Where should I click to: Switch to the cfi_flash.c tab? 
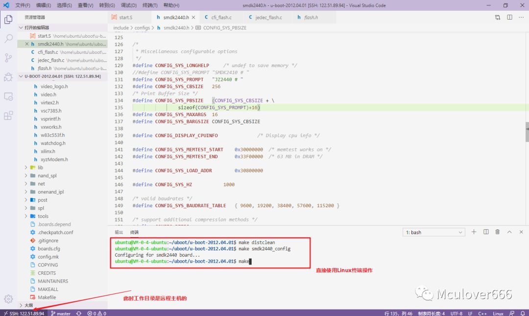coord(220,17)
